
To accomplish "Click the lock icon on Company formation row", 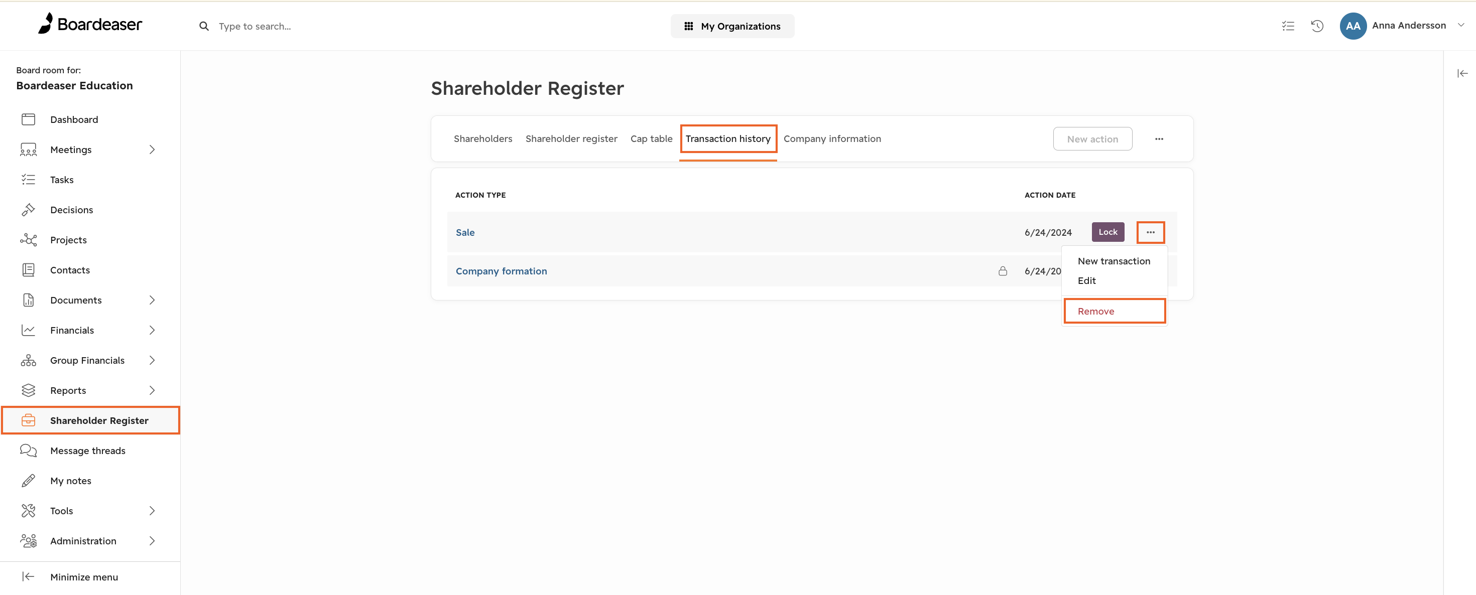I will coord(1002,271).
